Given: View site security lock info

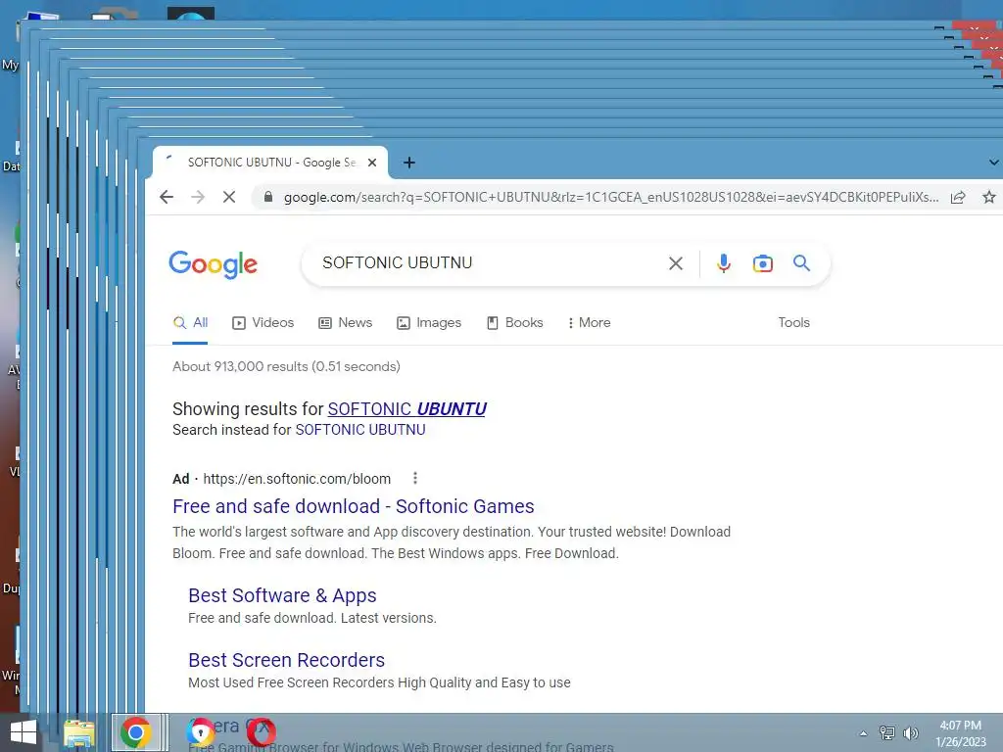Looking at the screenshot, I should point(268,197).
